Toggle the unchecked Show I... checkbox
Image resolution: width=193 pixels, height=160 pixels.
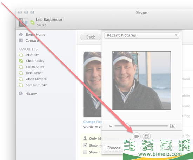[85, 152]
